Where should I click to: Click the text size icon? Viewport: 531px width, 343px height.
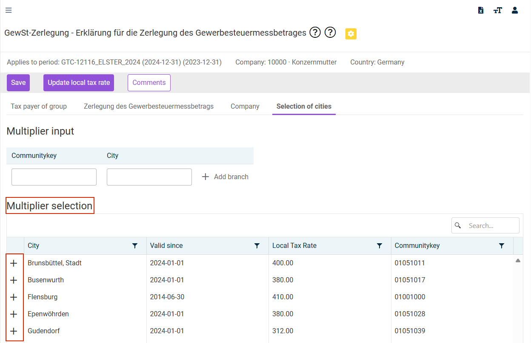[498, 11]
